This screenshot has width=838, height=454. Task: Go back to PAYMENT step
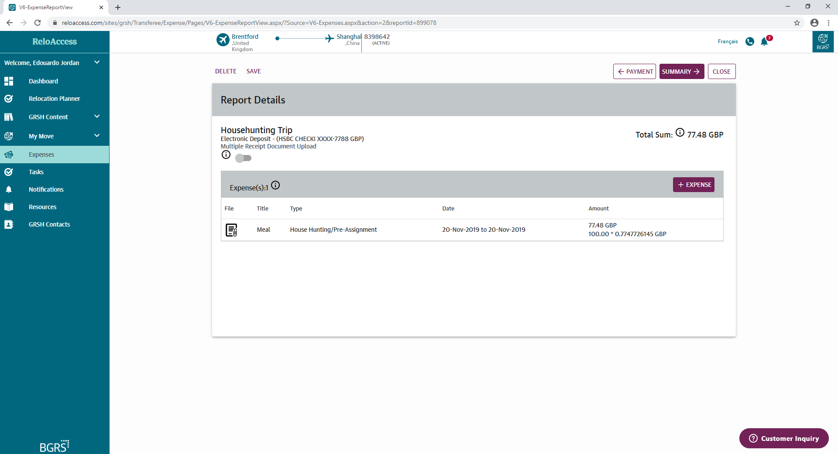pyautogui.click(x=635, y=72)
